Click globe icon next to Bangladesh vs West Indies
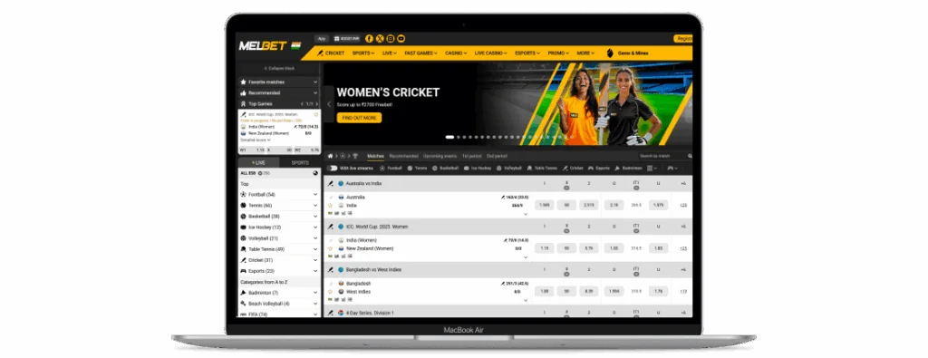The width and height of the screenshot is (928, 358). coord(341,270)
